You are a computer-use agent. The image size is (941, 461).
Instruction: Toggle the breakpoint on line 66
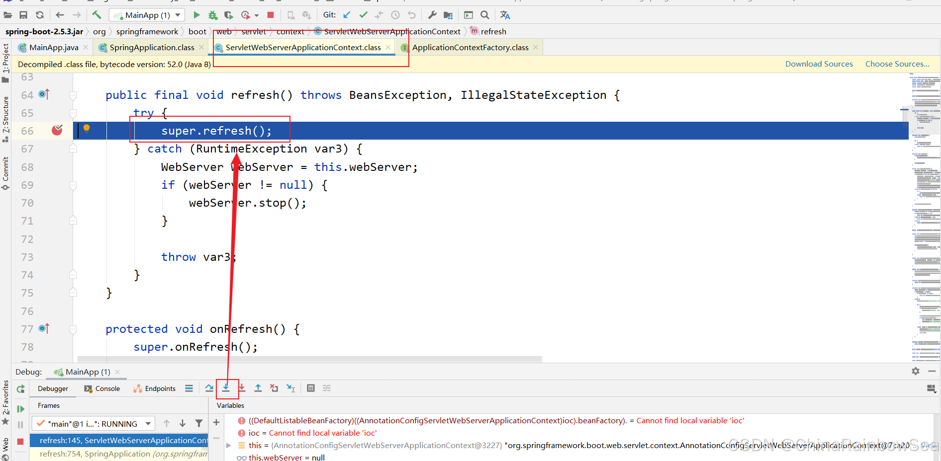point(57,131)
